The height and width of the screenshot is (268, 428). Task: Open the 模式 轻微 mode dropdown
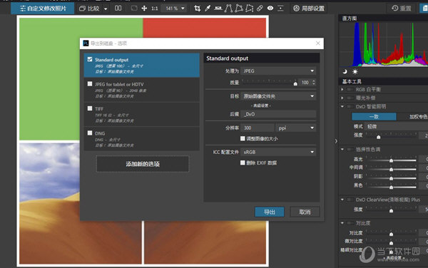click(397, 126)
